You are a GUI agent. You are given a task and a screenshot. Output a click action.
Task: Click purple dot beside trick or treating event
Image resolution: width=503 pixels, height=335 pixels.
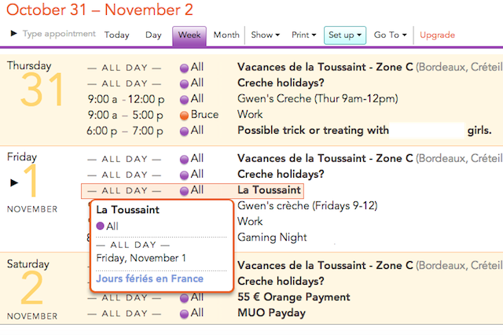184,131
